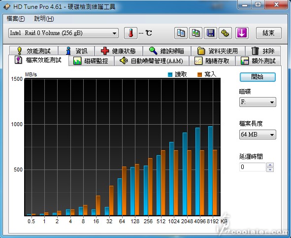Screen dimensions: 291x238
Task: Switch to 健康狀態 health tab
Action: 119,51
